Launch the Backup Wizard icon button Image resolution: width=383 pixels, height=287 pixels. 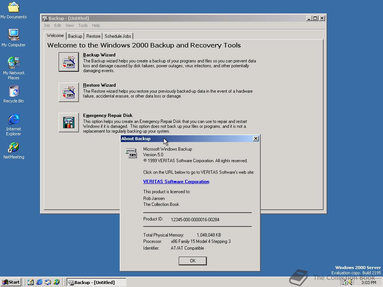(69, 62)
